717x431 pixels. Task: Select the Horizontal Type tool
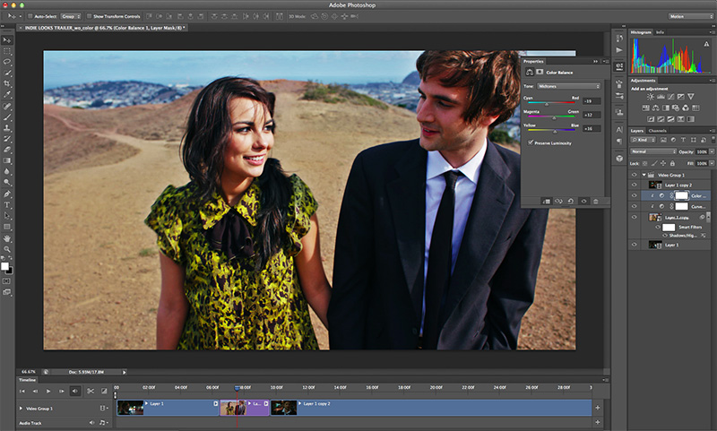tap(7, 205)
